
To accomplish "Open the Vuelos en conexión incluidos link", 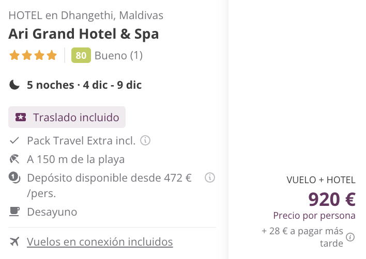I will [100, 242].
